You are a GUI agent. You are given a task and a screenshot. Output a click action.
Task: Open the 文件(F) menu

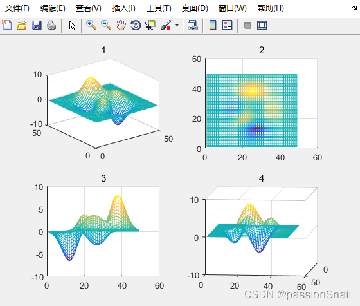click(17, 8)
